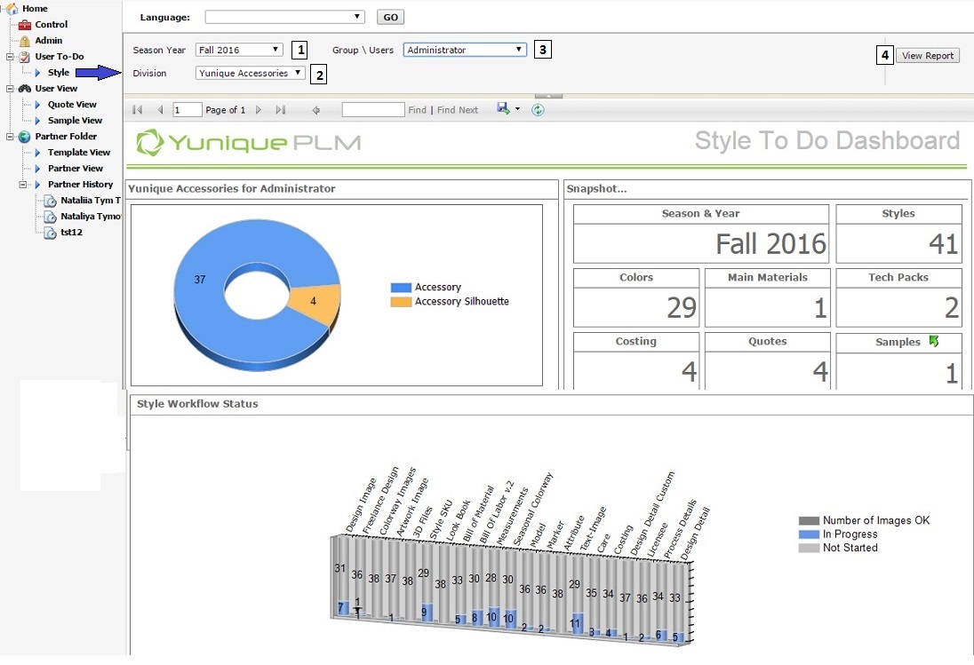
Task: Collapse the User To-Do tree node
Action: tap(10, 57)
